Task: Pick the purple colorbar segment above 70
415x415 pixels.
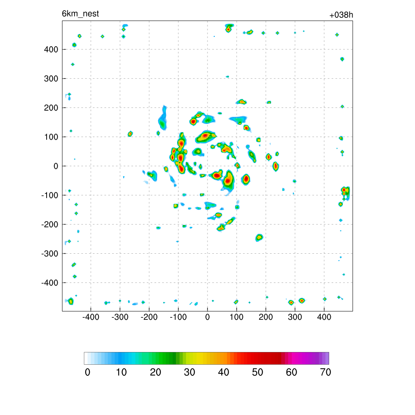Action: pos(327,358)
